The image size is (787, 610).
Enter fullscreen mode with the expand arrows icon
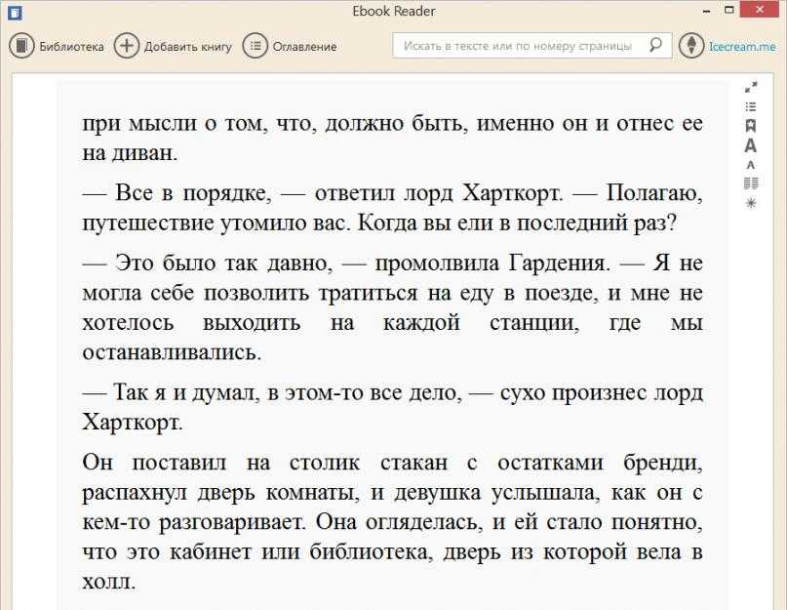(x=751, y=87)
